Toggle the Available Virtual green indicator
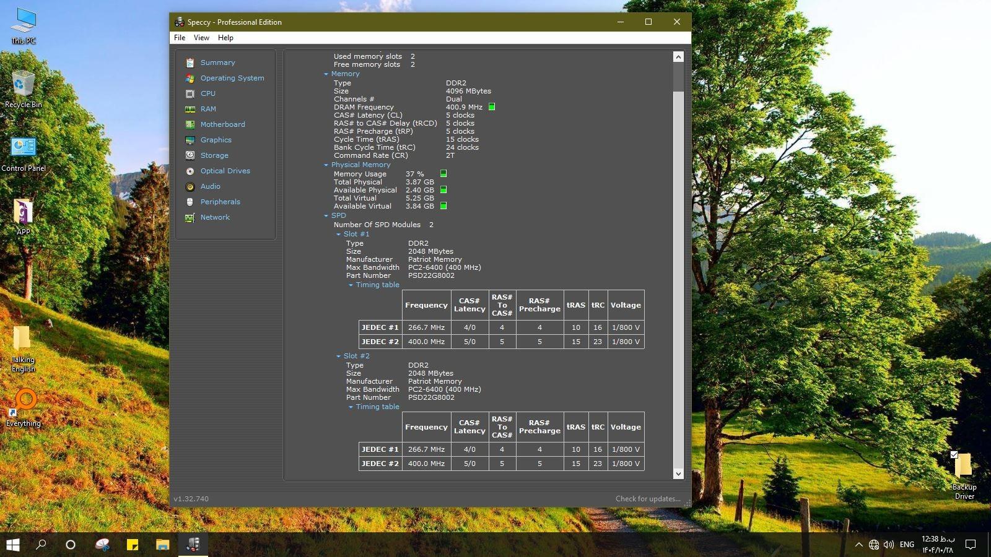Image resolution: width=991 pixels, height=557 pixels. [x=443, y=206]
